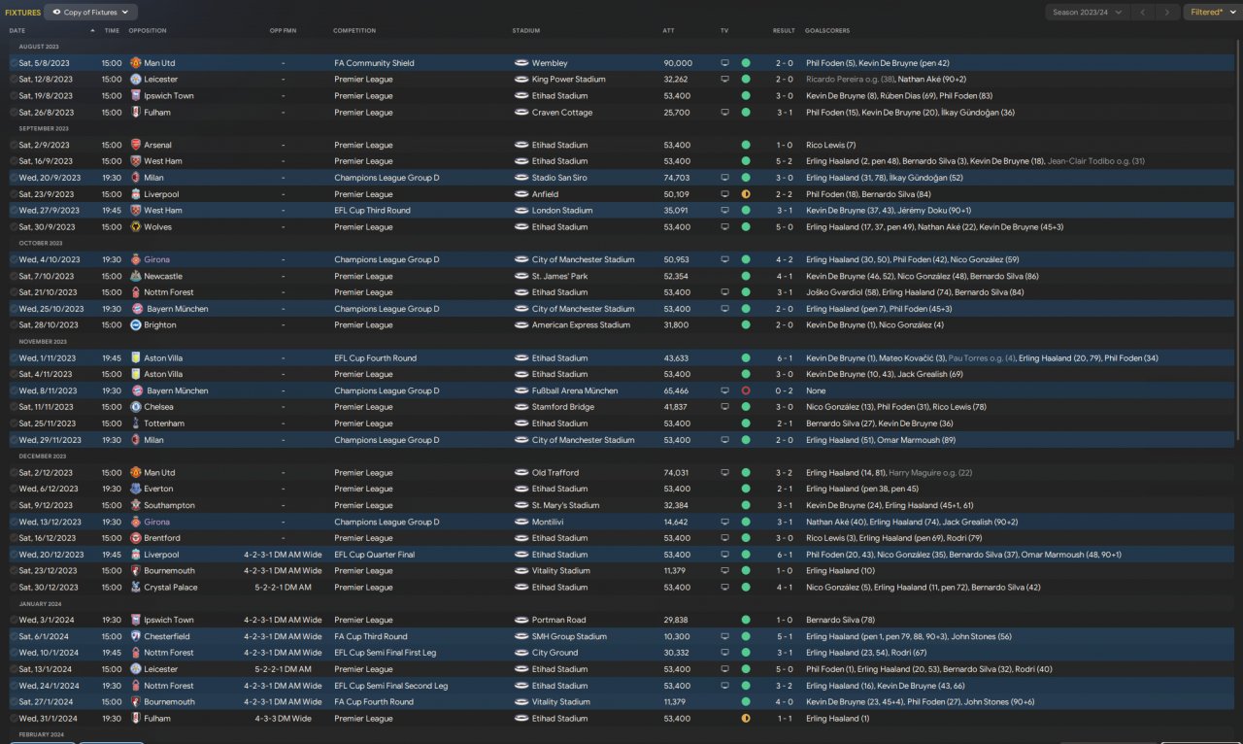1243x744 pixels.
Task: Click the stadium icon beside Old Trafford
Action: coord(521,473)
